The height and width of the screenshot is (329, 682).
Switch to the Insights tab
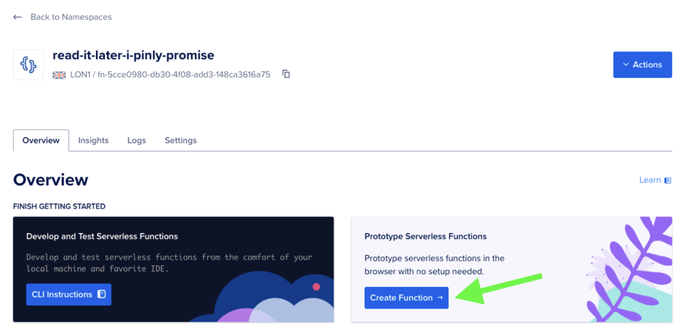point(93,140)
